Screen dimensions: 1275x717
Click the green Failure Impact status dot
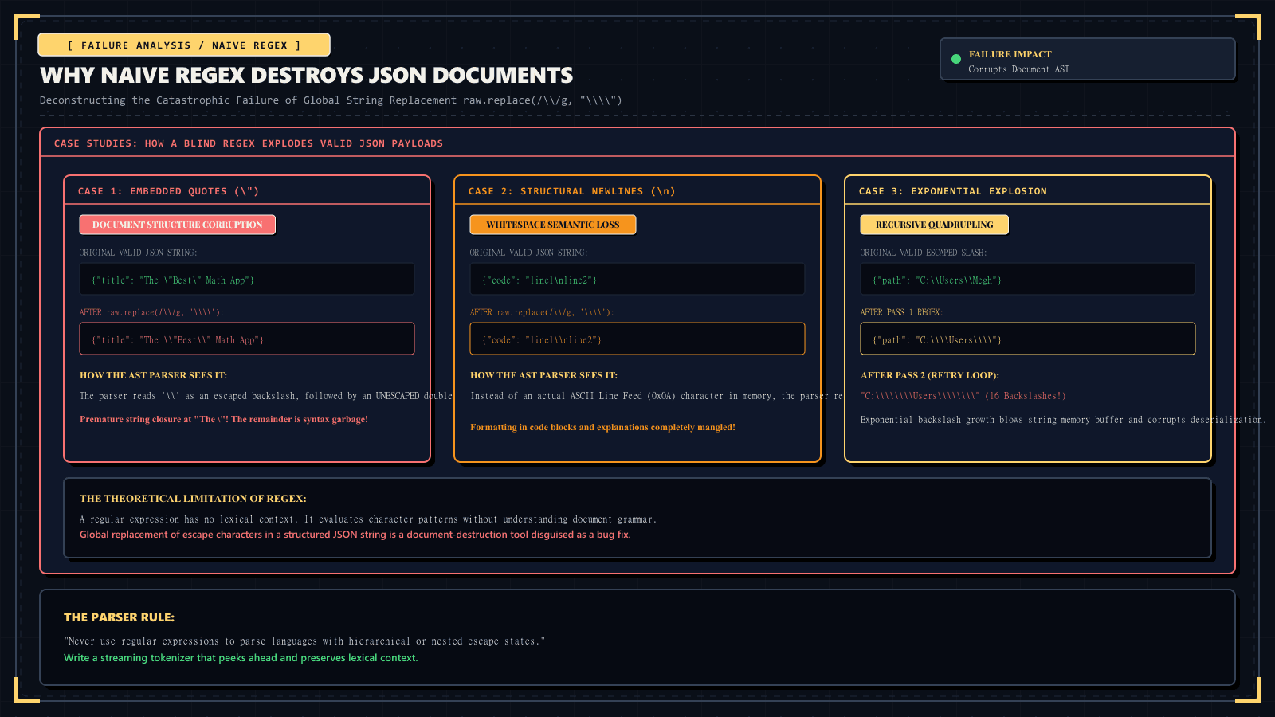(x=956, y=59)
